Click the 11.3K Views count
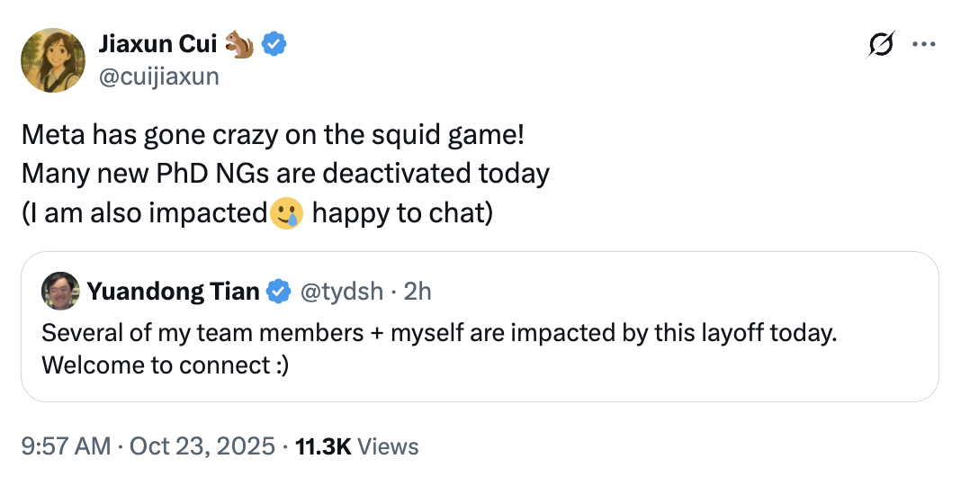 point(356,445)
